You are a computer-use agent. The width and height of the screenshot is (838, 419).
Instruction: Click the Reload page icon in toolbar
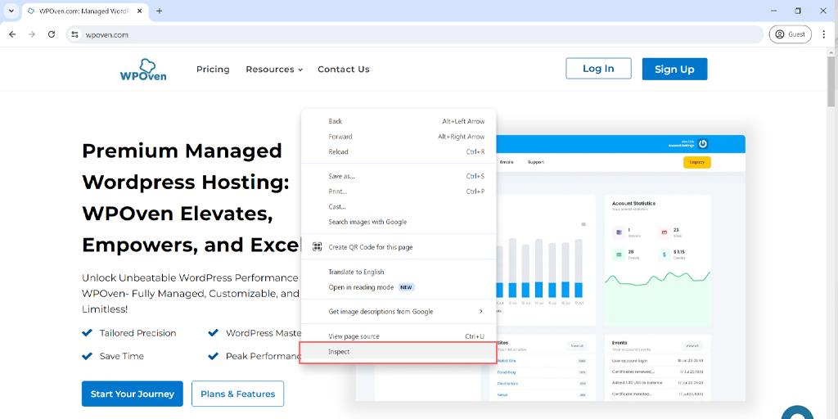52,34
